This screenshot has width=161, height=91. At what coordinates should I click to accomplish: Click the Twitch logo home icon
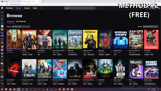pyautogui.click(x=2, y=8)
